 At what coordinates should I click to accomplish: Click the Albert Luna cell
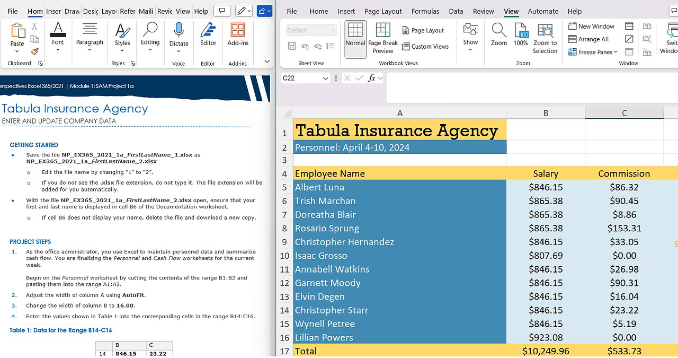[x=400, y=187]
